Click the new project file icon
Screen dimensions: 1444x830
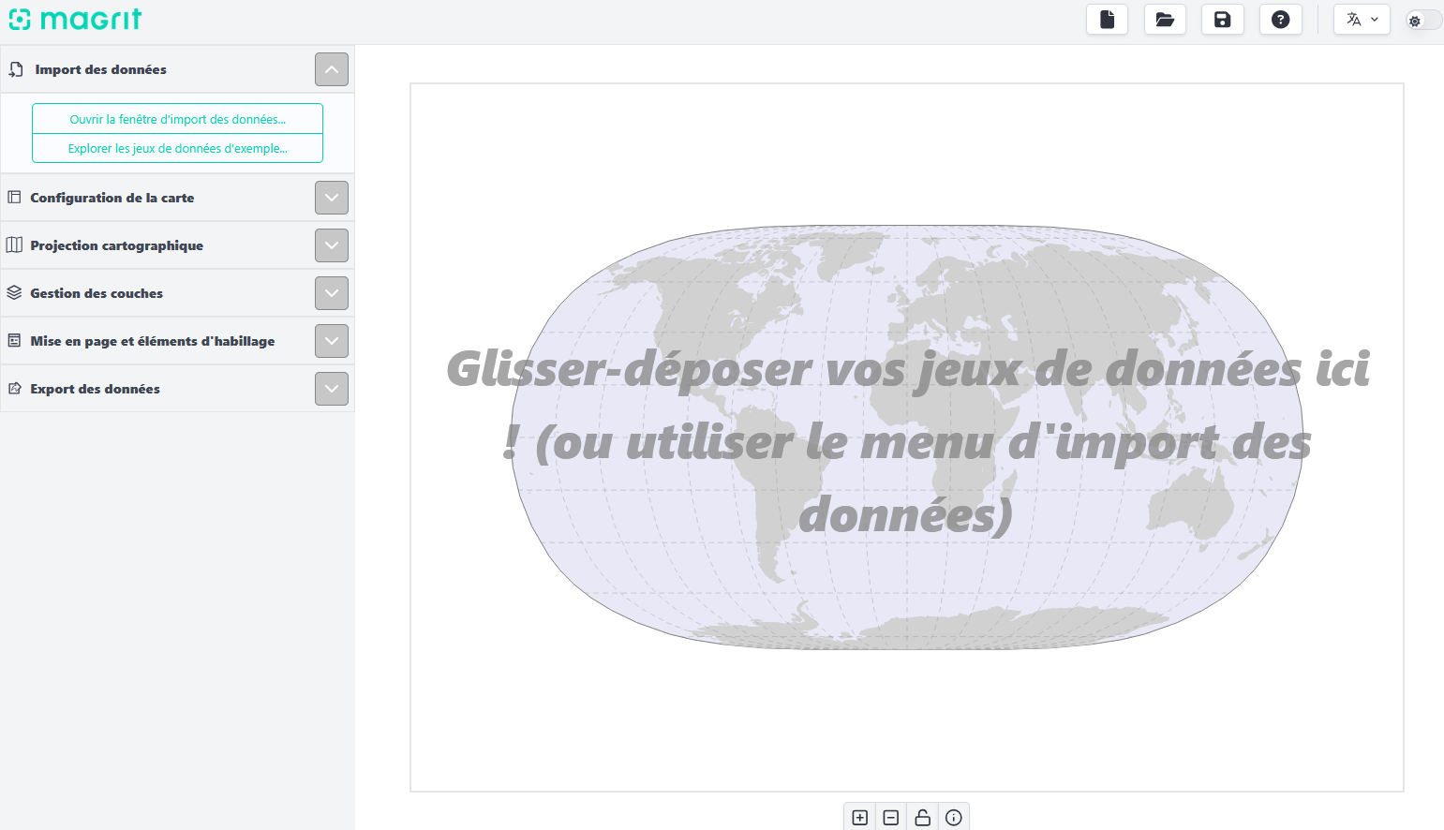[1107, 20]
